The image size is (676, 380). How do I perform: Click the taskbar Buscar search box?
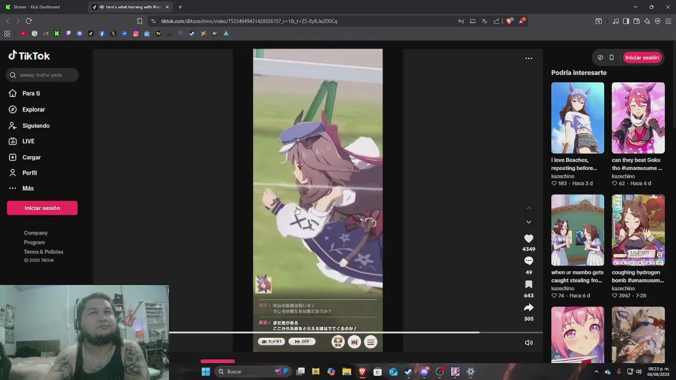(x=253, y=372)
